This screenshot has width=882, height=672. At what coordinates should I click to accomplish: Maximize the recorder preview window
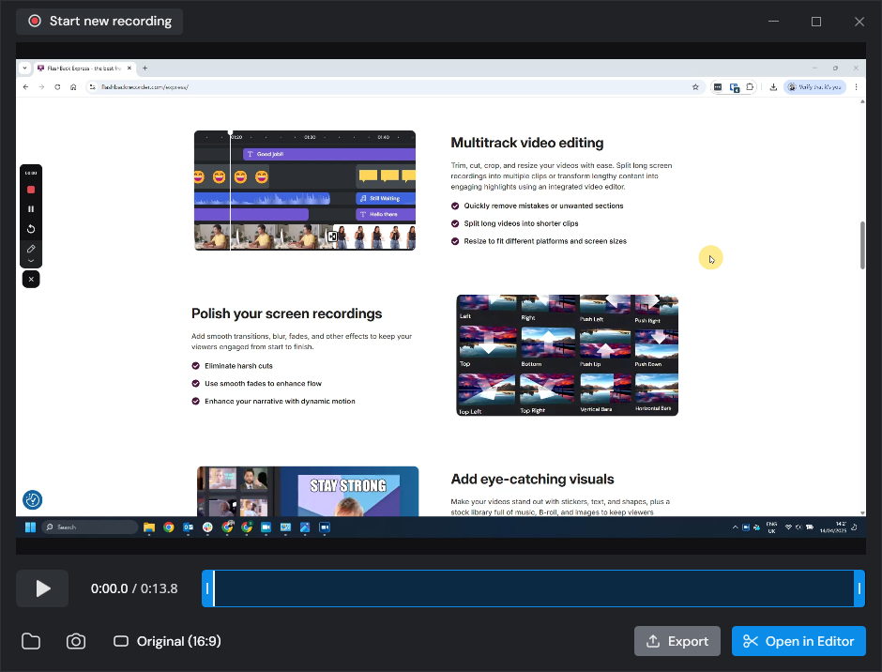[815, 22]
